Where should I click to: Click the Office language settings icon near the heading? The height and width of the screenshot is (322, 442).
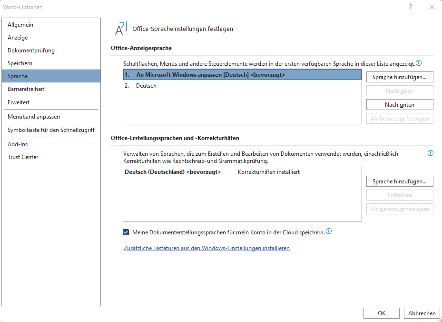pos(121,28)
